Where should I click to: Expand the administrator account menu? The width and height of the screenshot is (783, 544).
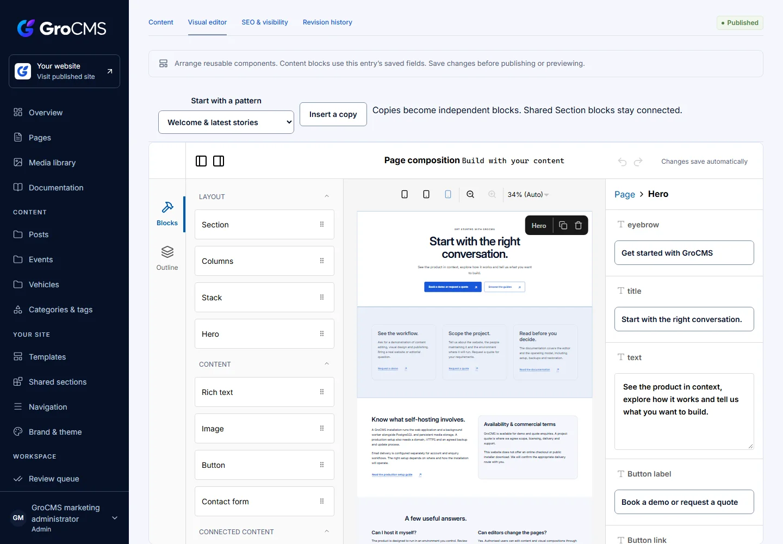(x=115, y=518)
